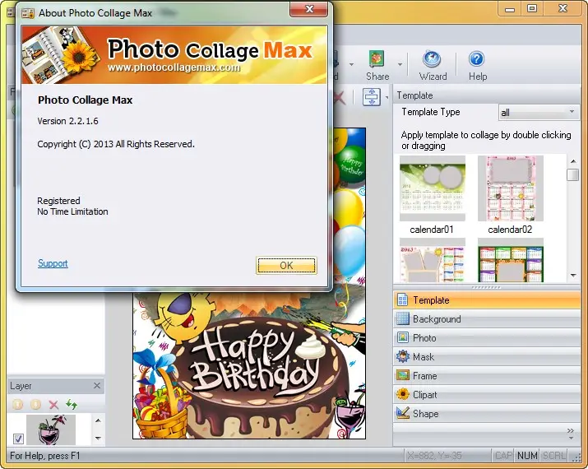
Task: Pick the 2013 pink-collage calendar template thumbnail
Action: point(433,261)
